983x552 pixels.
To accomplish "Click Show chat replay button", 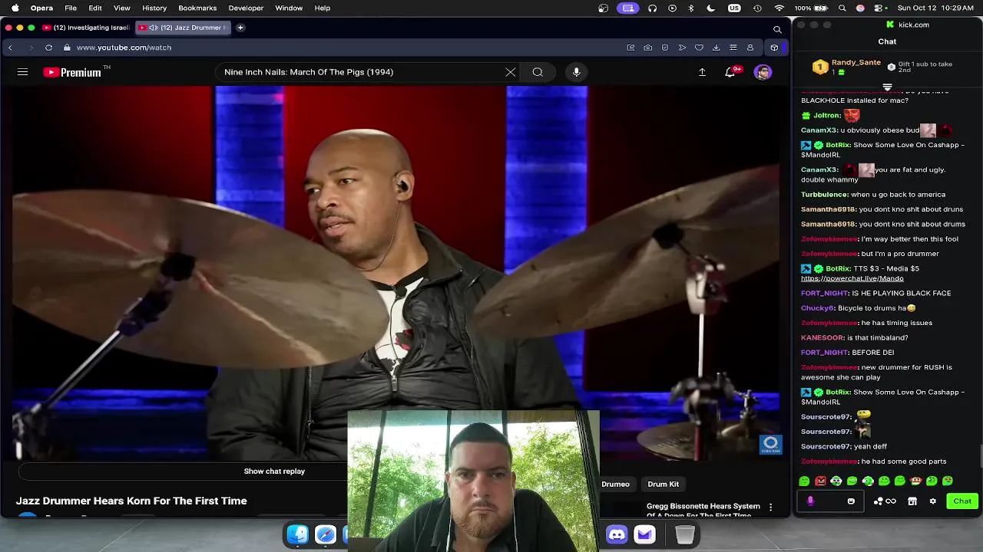I will (x=274, y=472).
